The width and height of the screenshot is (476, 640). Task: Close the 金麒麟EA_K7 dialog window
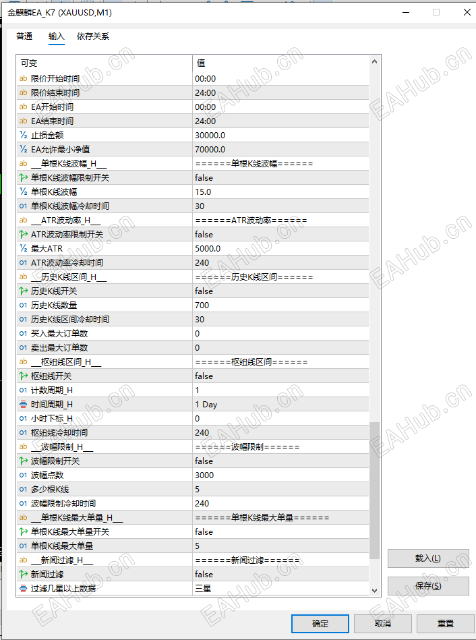click(x=467, y=12)
